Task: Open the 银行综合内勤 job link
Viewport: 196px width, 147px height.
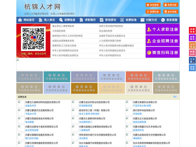Action: pyautogui.click(x=32, y=138)
